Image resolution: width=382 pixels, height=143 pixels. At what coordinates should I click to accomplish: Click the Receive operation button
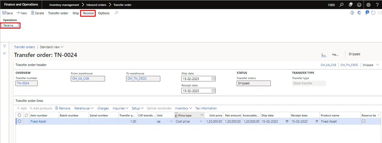tap(10, 25)
